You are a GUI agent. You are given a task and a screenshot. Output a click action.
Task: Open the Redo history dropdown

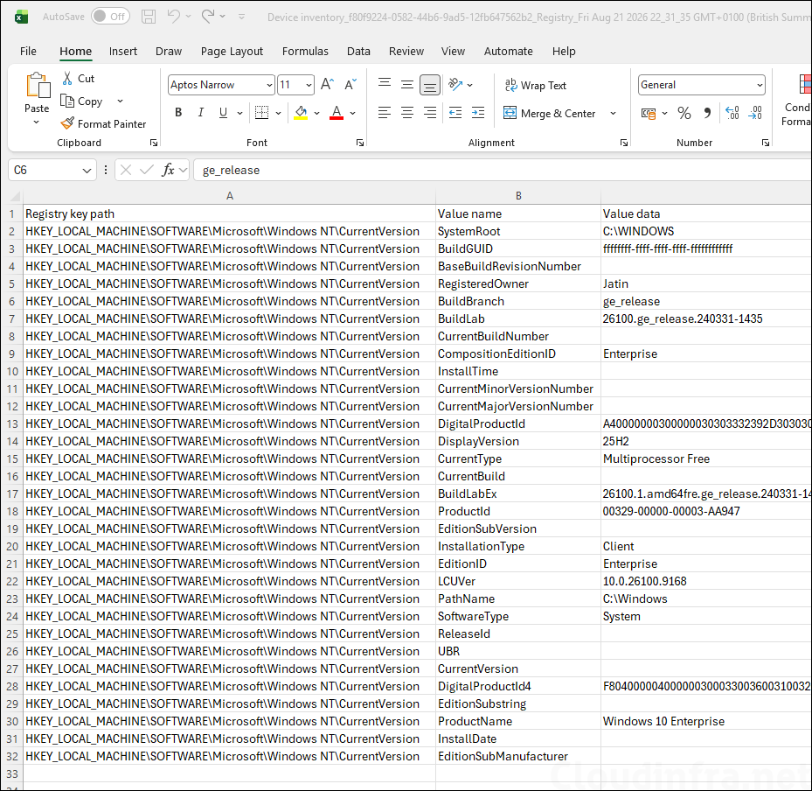[x=223, y=17]
